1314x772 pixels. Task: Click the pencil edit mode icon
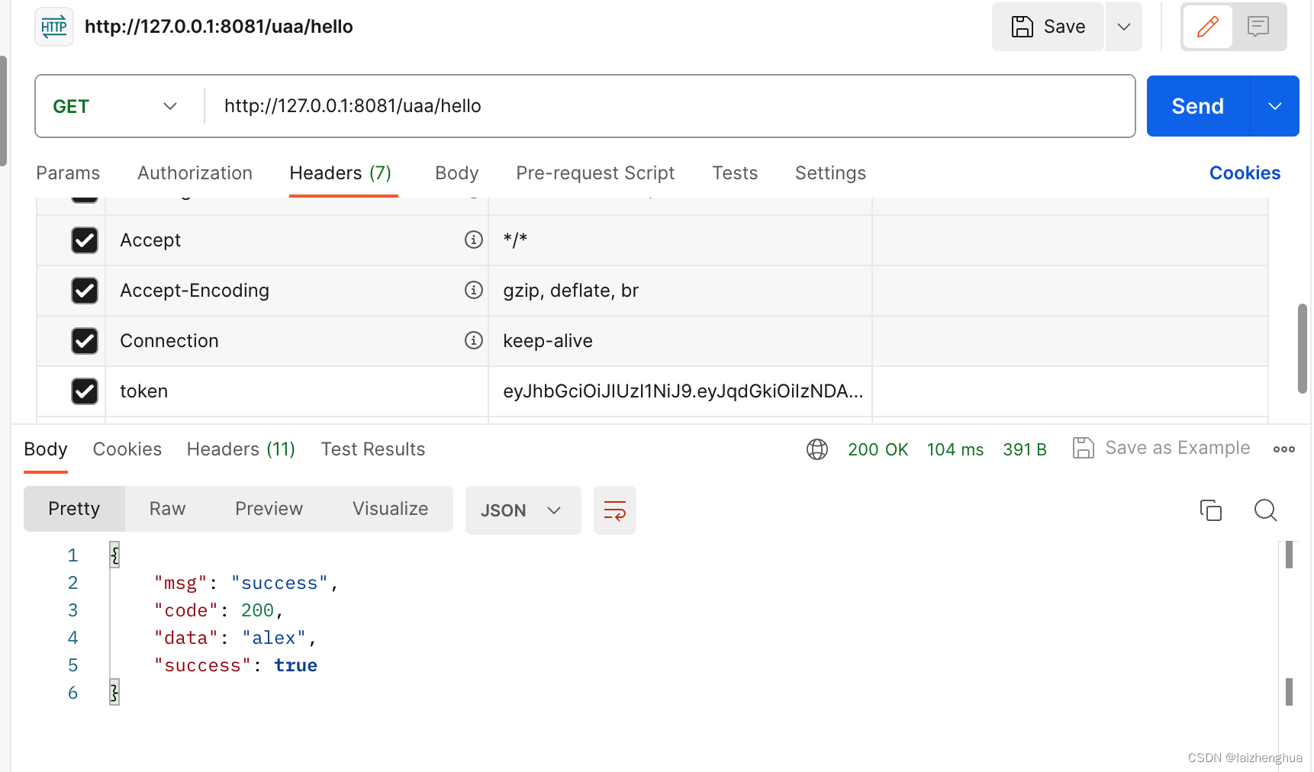1207,27
